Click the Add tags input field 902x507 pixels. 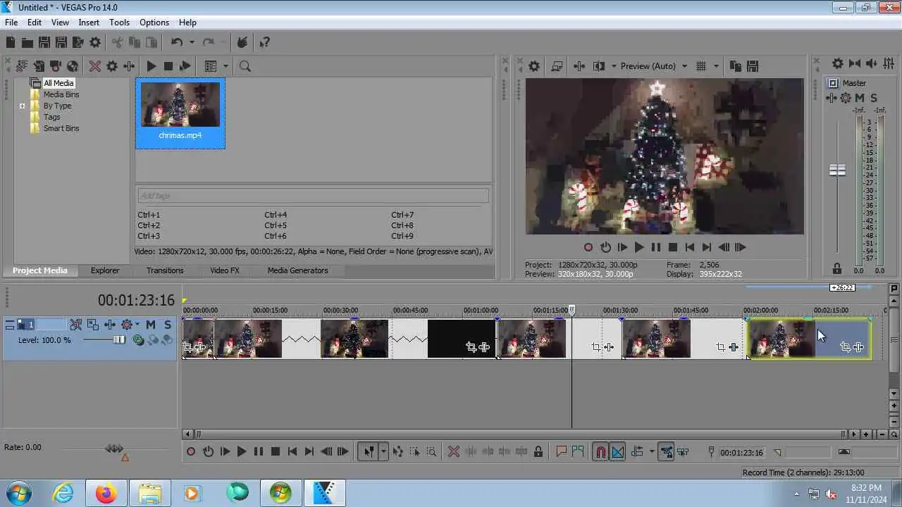click(x=313, y=196)
